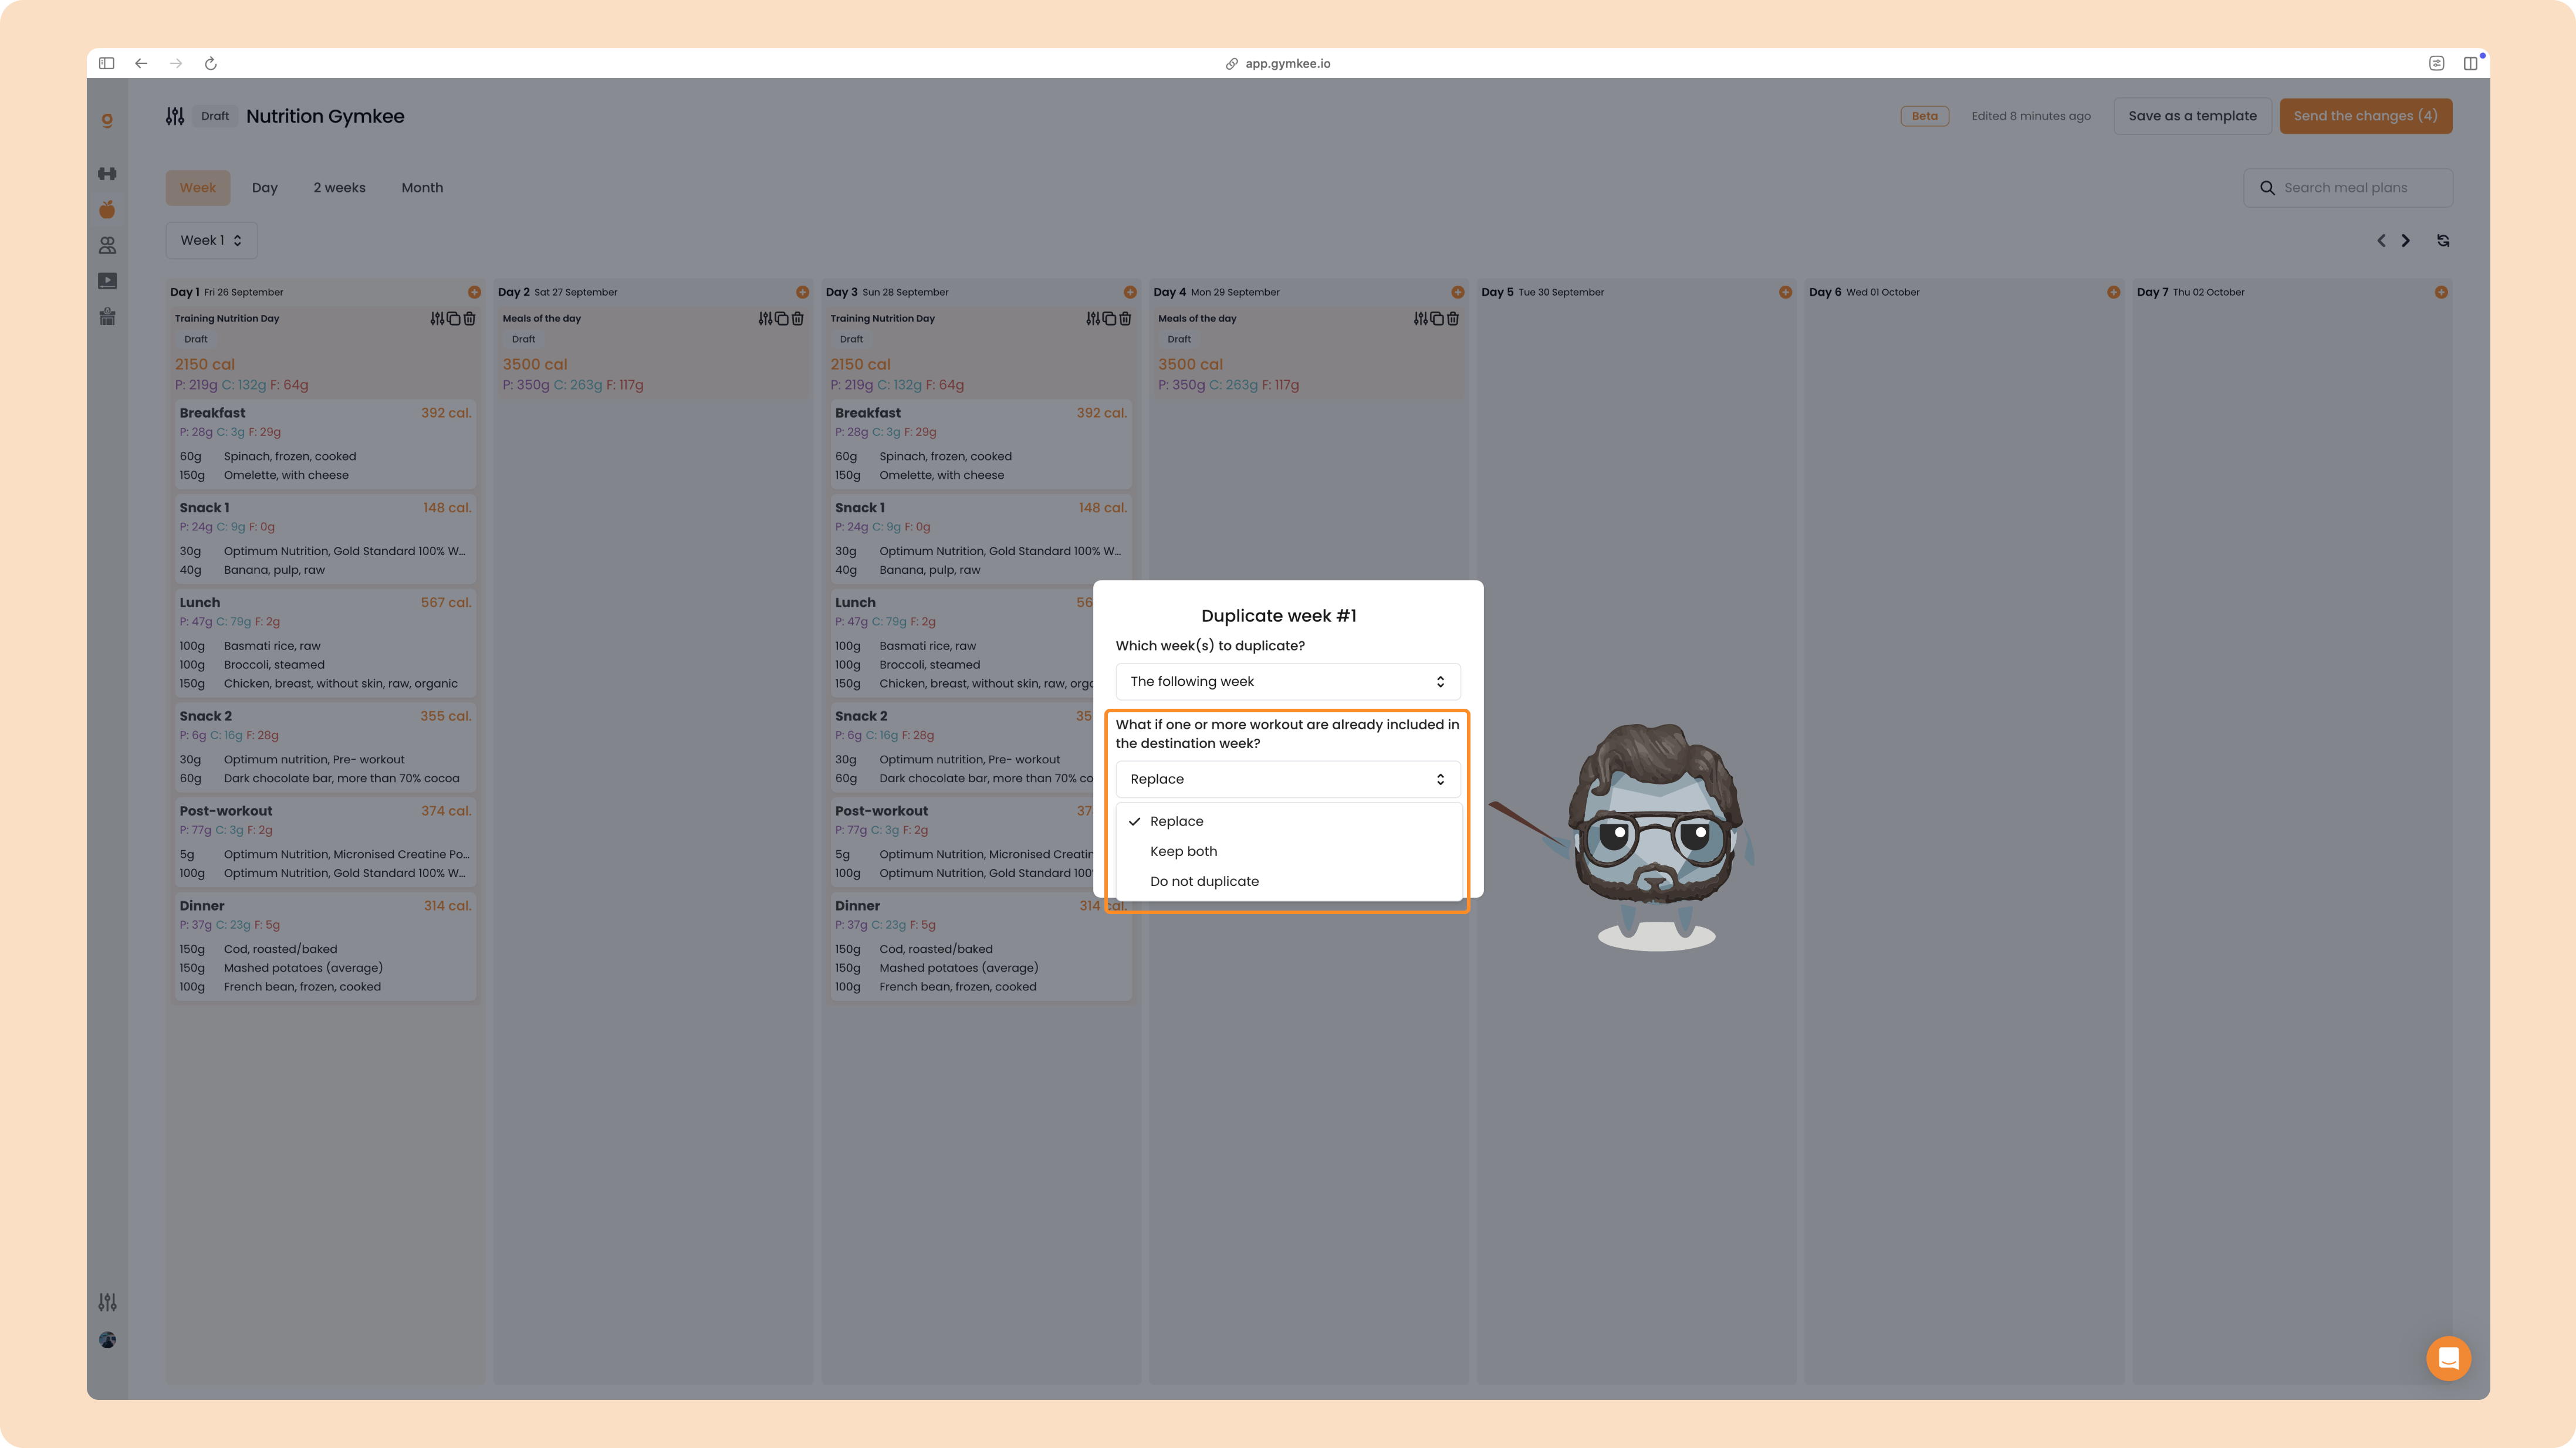Delete Day 3 Training Nutrition Day
Screen dimensions: 2576x1448
tap(1125, 318)
